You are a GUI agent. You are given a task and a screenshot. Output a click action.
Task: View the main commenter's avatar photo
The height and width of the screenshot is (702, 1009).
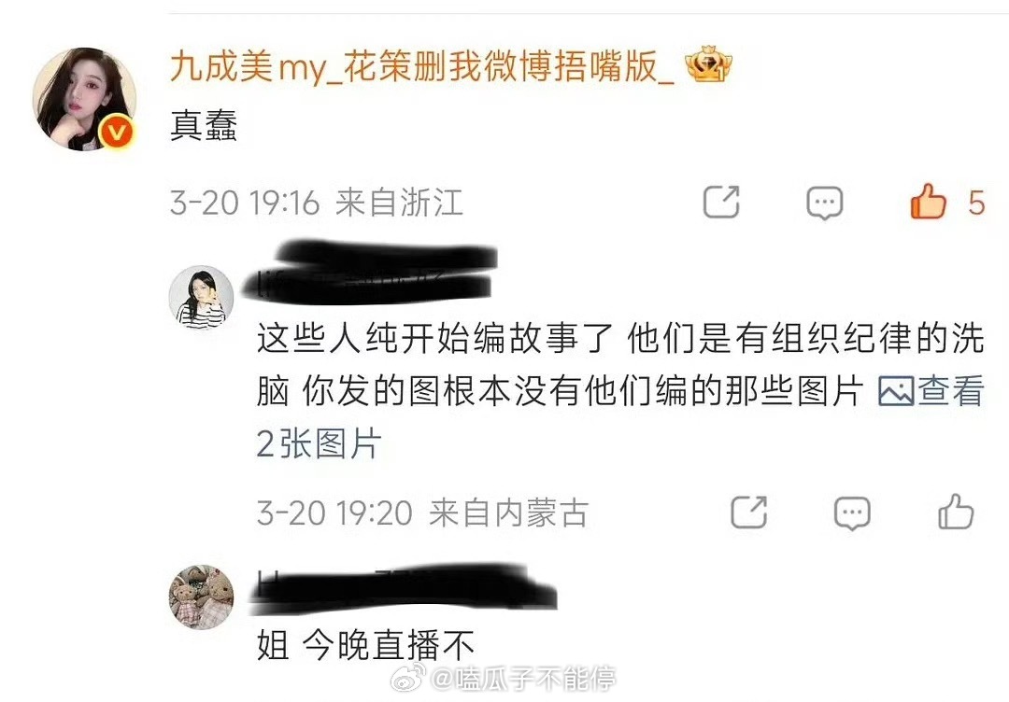tap(84, 98)
